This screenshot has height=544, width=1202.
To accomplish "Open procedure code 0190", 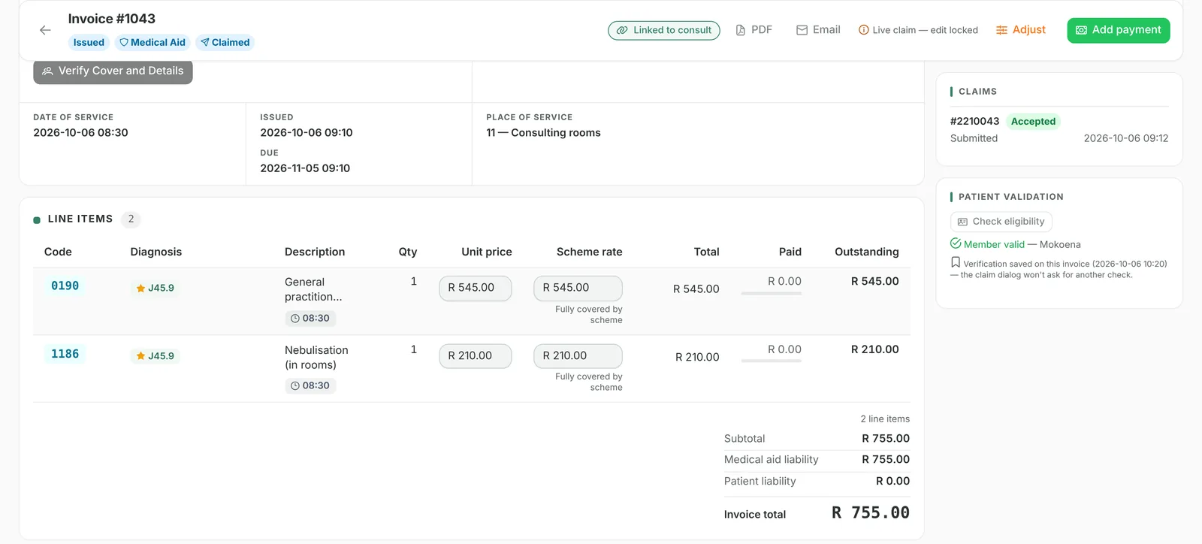I will pos(65,286).
